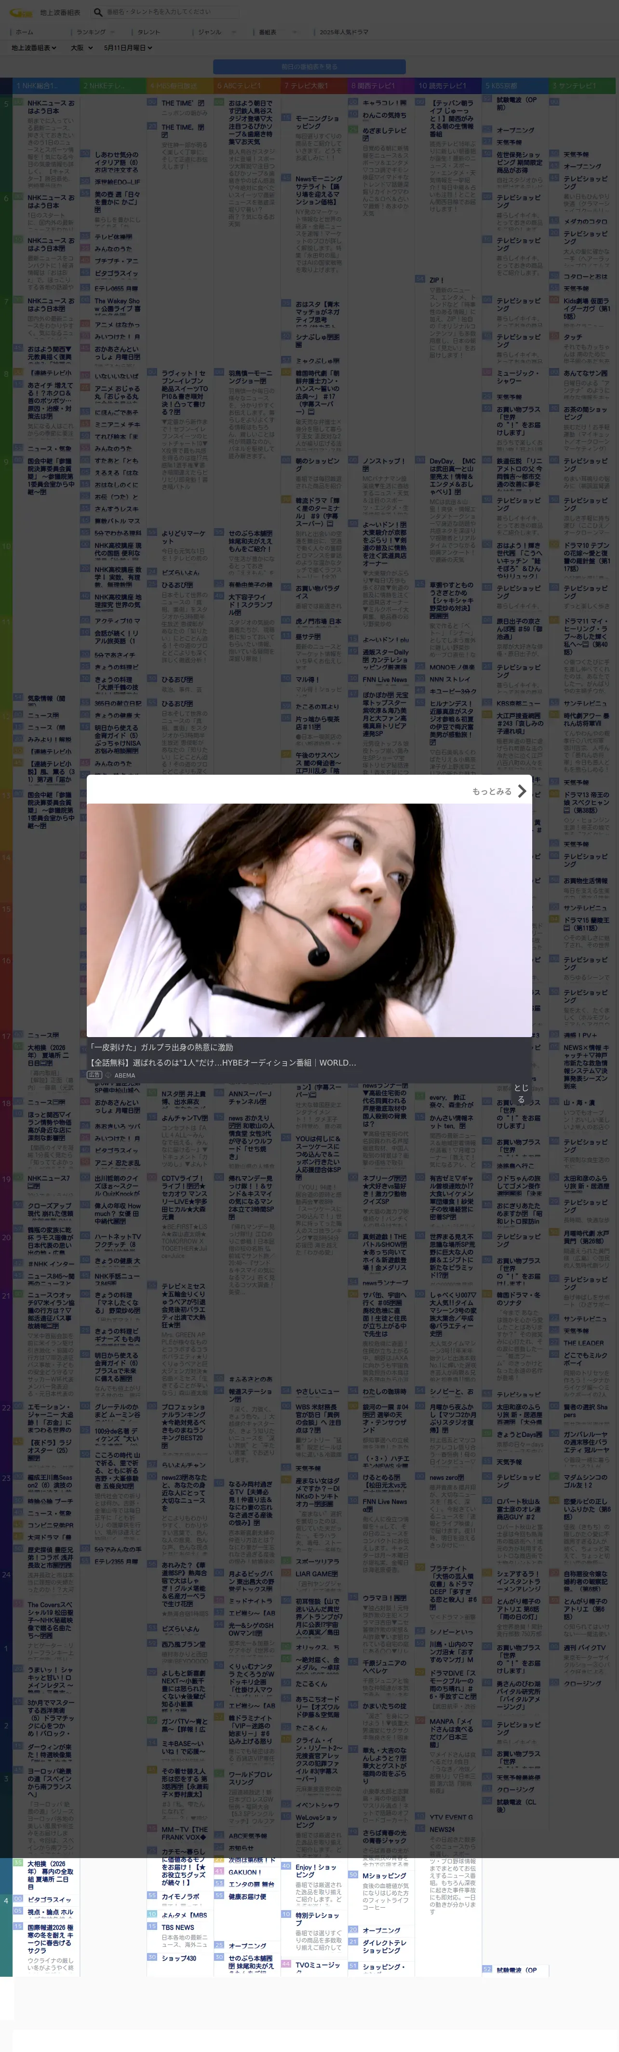The image size is (619, 2052).
Task: Click the ABEMA advertiser name
Action: (x=124, y=1075)
